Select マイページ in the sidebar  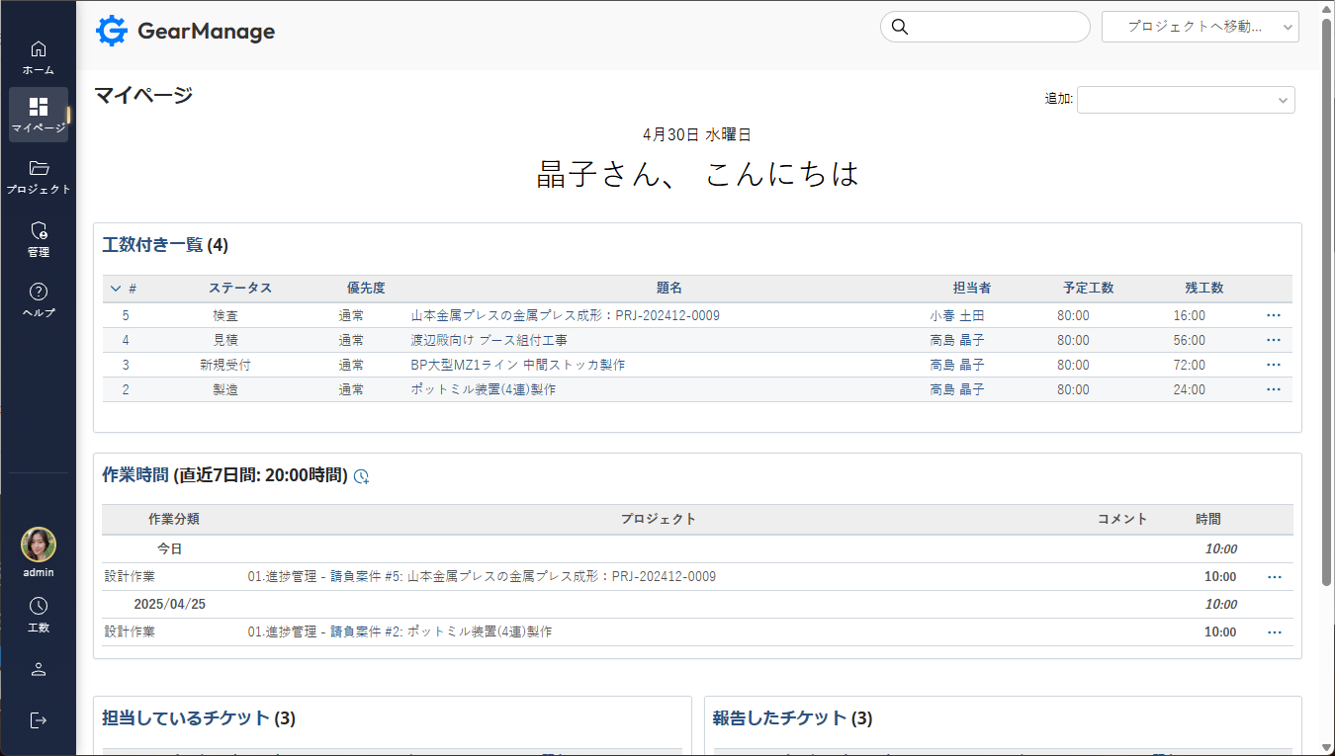[x=39, y=114]
